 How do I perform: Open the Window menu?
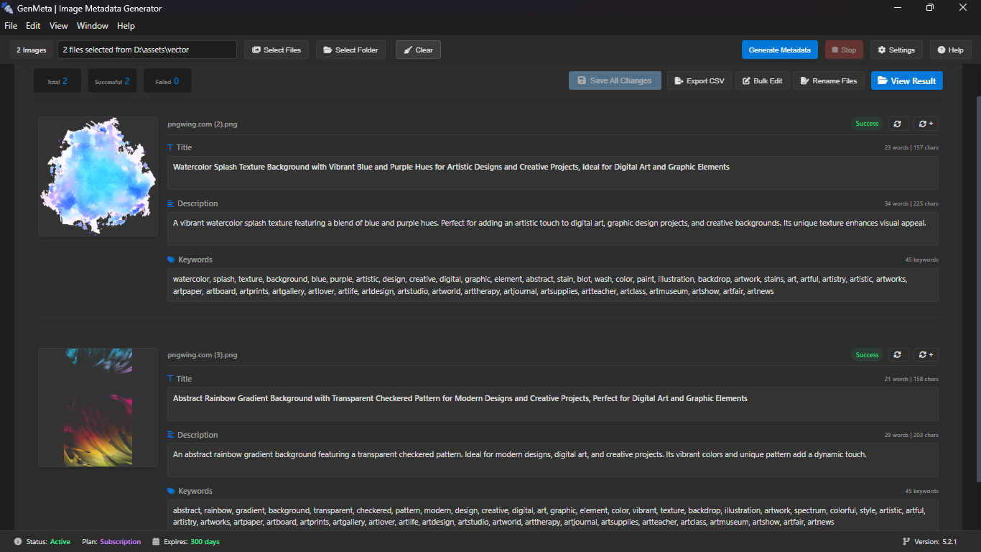pos(92,25)
